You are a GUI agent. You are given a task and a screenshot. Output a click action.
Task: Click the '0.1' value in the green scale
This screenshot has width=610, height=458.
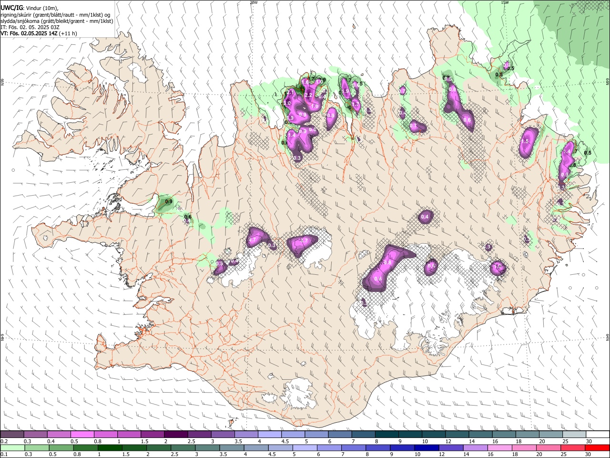point(4,455)
